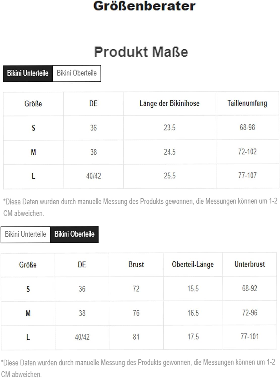
Task: Select the white outlined Bikini Oberteile tab
Action: point(77,73)
